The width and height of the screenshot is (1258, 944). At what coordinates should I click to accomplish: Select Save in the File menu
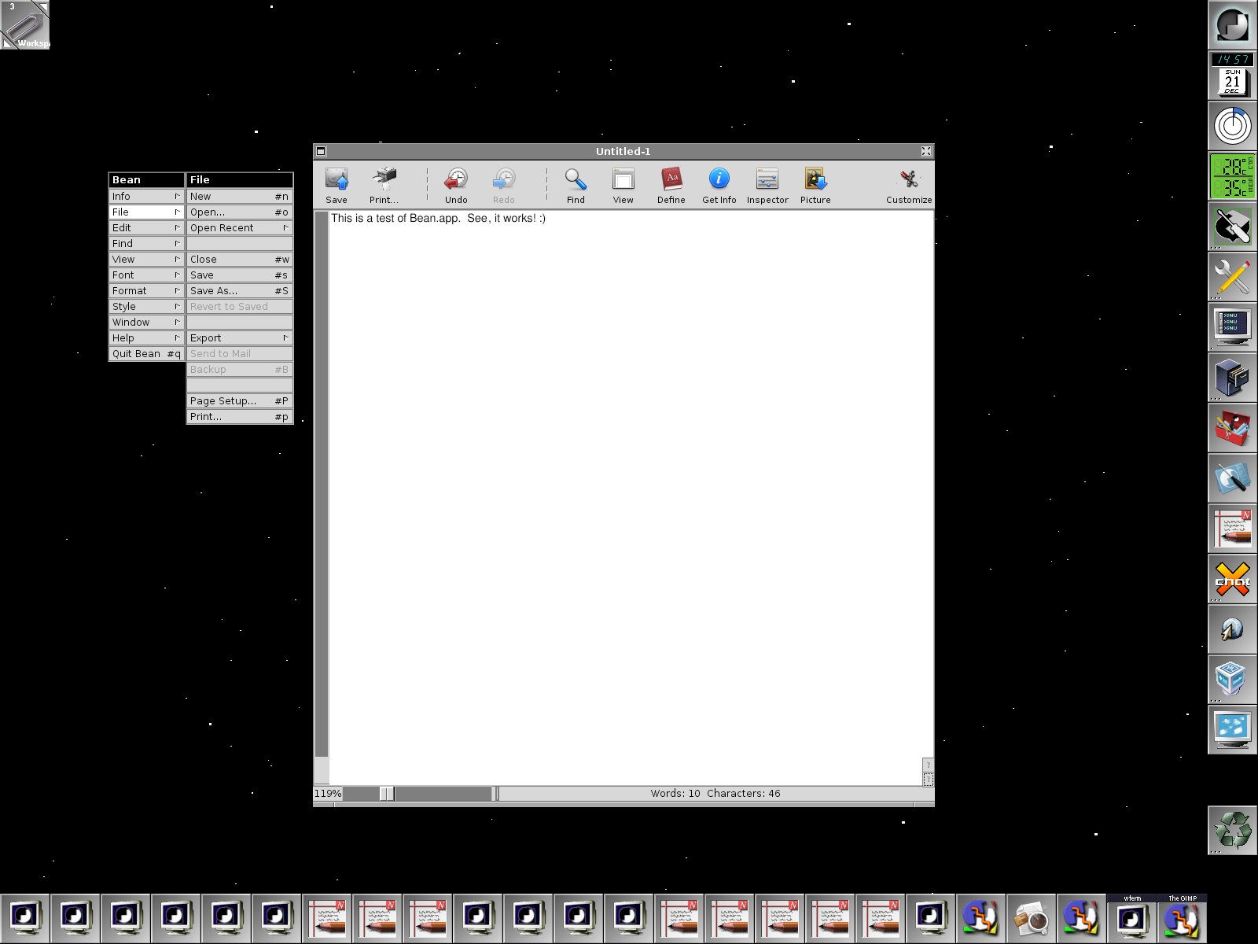(x=240, y=275)
